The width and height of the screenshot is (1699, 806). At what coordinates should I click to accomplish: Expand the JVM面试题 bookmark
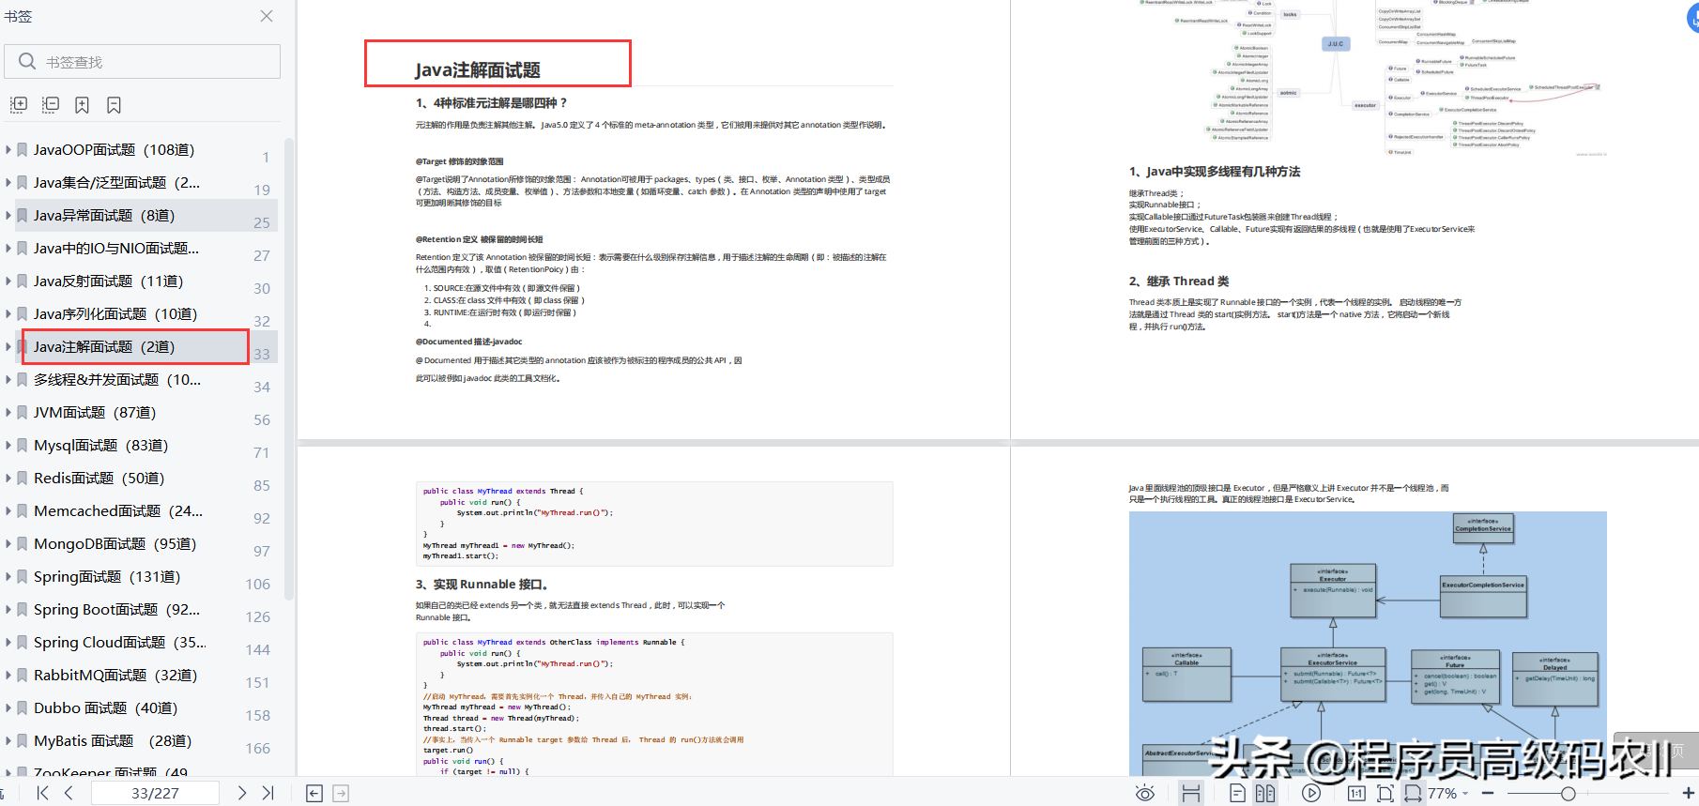coord(8,412)
